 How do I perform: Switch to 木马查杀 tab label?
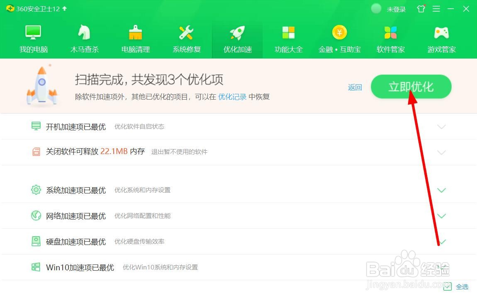(85, 49)
